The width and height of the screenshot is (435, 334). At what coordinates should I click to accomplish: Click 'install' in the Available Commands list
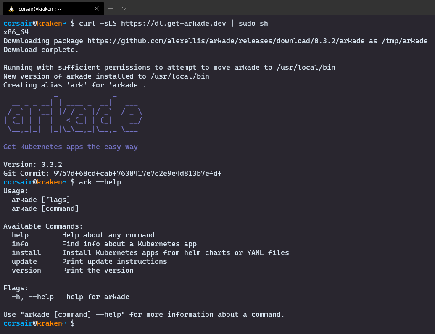click(x=26, y=253)
